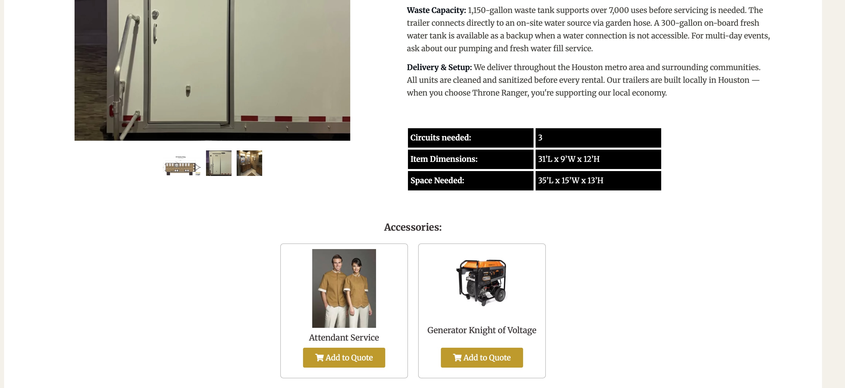The height and width of the screenshot is (388, 845).
Task: Click the cart icon under Attendant Service
Action: 319,357
